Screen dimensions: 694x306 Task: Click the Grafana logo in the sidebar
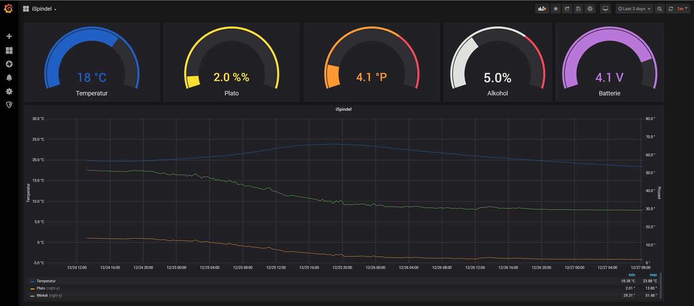(x=8, y=8)
